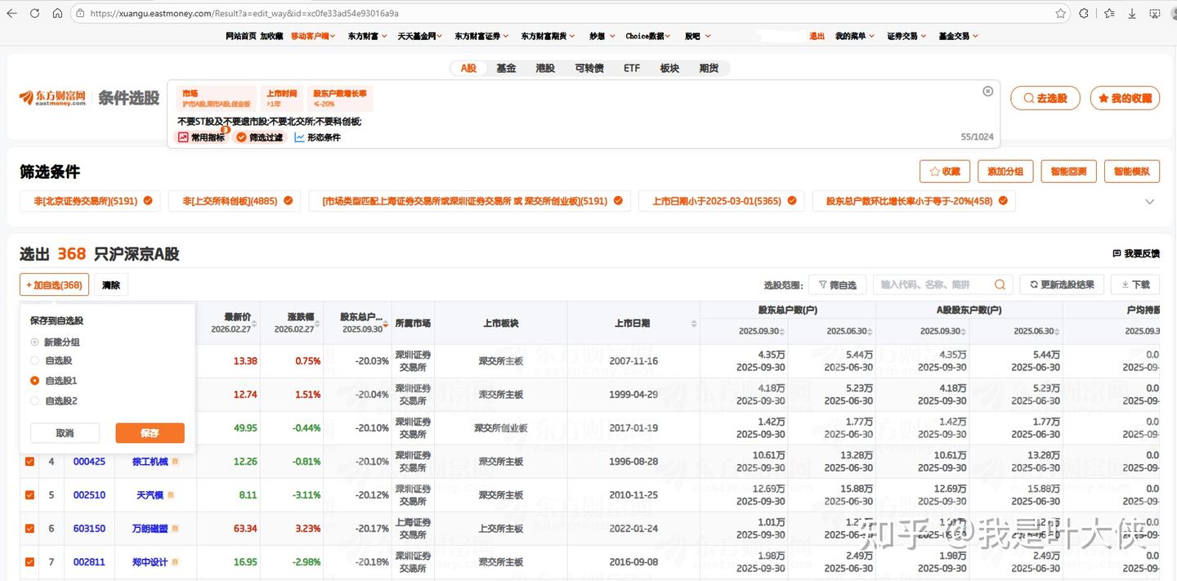Open info icon next to 郑中设计

174,562
